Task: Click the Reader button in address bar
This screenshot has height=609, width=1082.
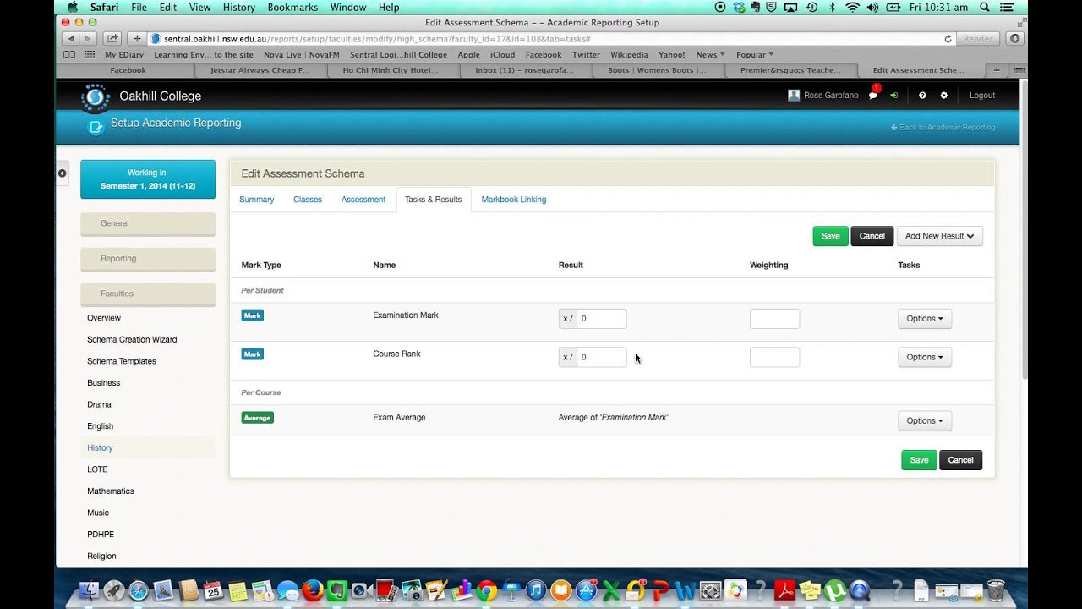Action: click(978, 39)
